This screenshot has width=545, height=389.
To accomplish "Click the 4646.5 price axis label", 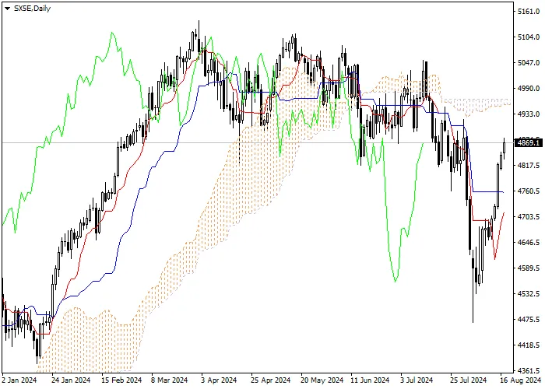I will coord(529,243).
